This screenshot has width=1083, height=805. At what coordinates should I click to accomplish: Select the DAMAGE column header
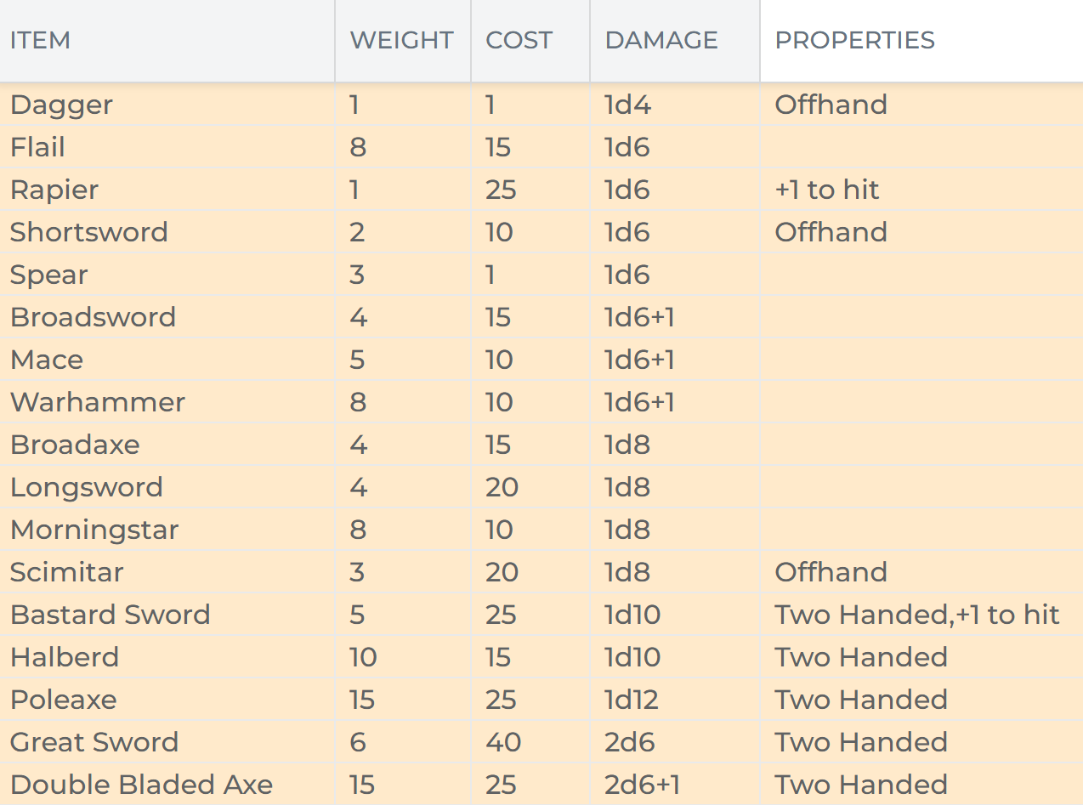point(661,40)
